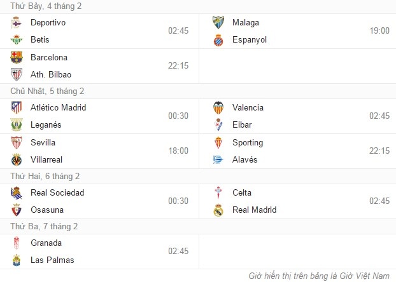Click the Deportivo club crest
This screenshot has width=396, height=282.
coord(17,23)
